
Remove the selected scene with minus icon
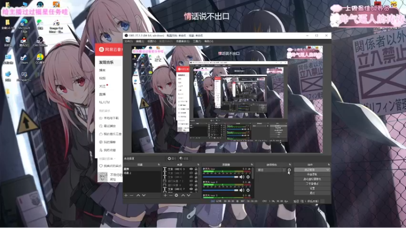(131, 196)
